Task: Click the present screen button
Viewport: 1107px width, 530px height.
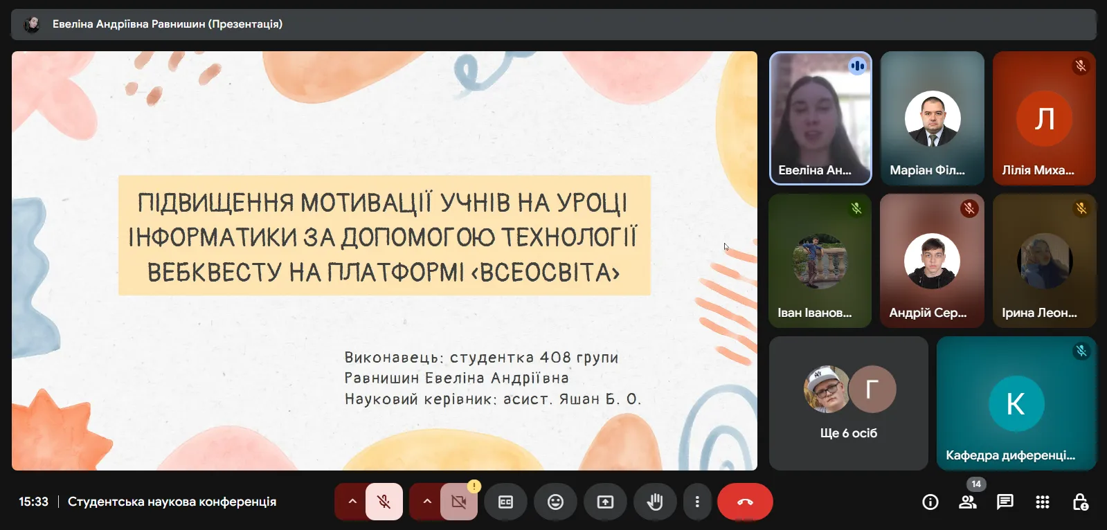Action: [606, 502]
